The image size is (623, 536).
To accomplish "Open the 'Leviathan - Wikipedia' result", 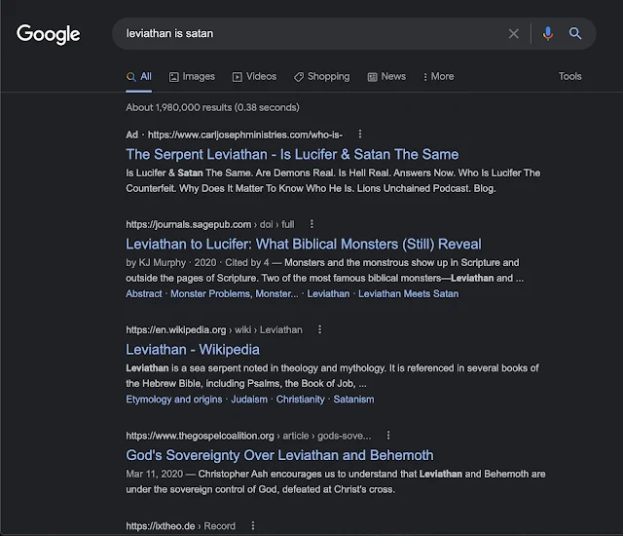I will click(x=193, y=350).
